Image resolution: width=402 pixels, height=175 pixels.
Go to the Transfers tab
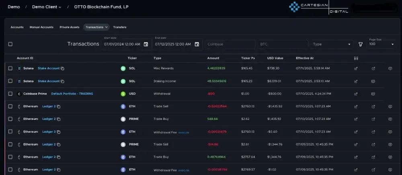click(120, 27)
